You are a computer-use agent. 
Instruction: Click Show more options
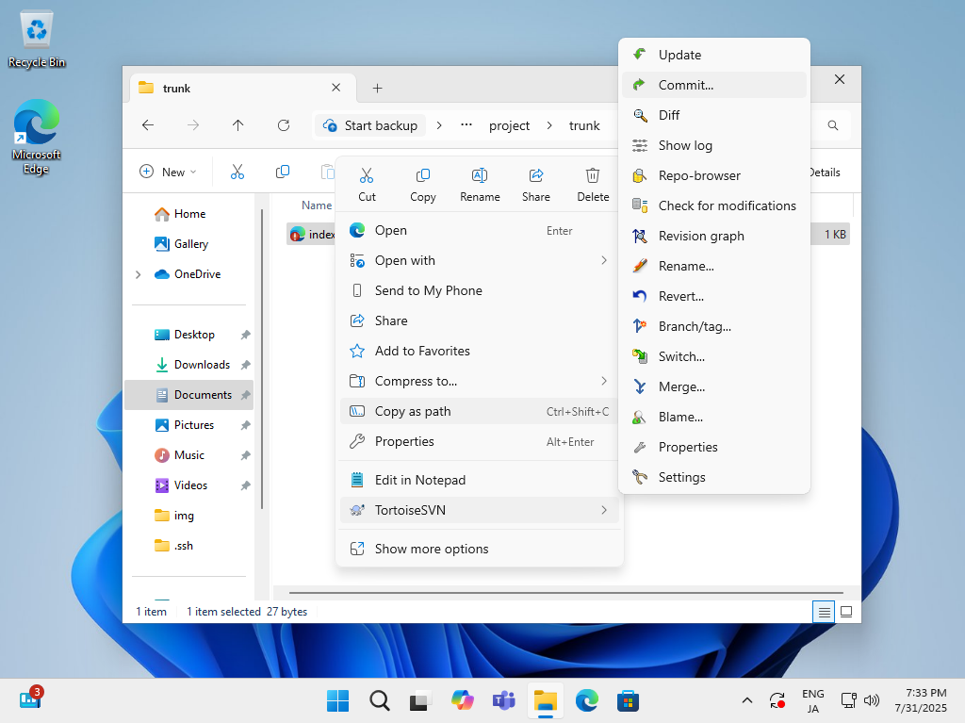479,549
